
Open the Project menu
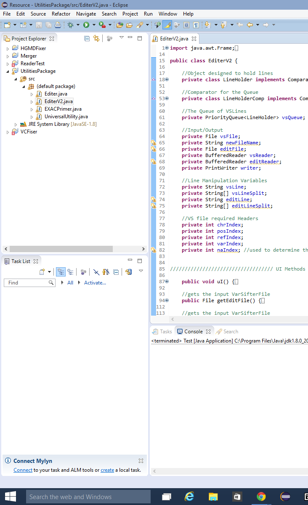point(130,14)
